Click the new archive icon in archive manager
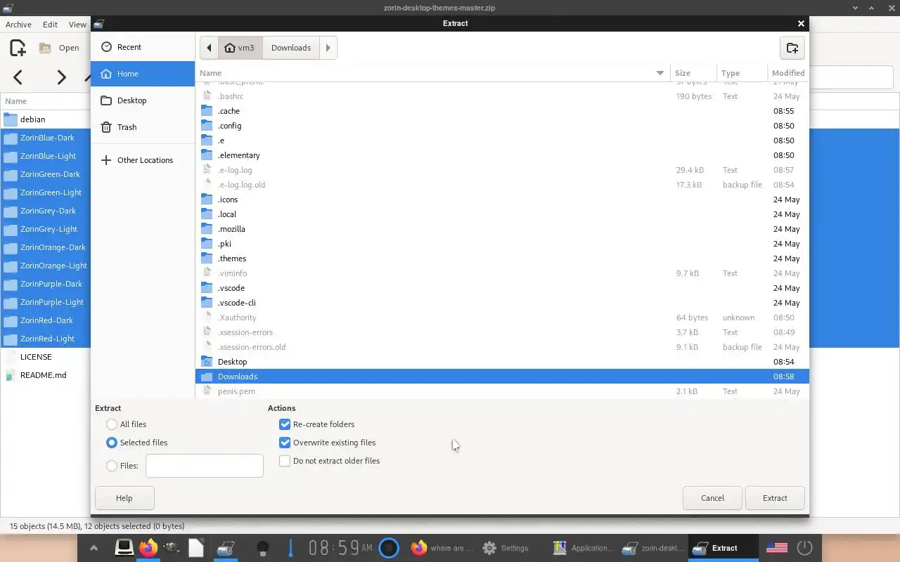Screen dimensions: 900x562 (x=18, y=48)
